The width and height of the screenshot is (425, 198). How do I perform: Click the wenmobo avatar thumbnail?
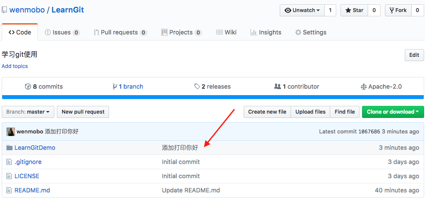point(11,132)
